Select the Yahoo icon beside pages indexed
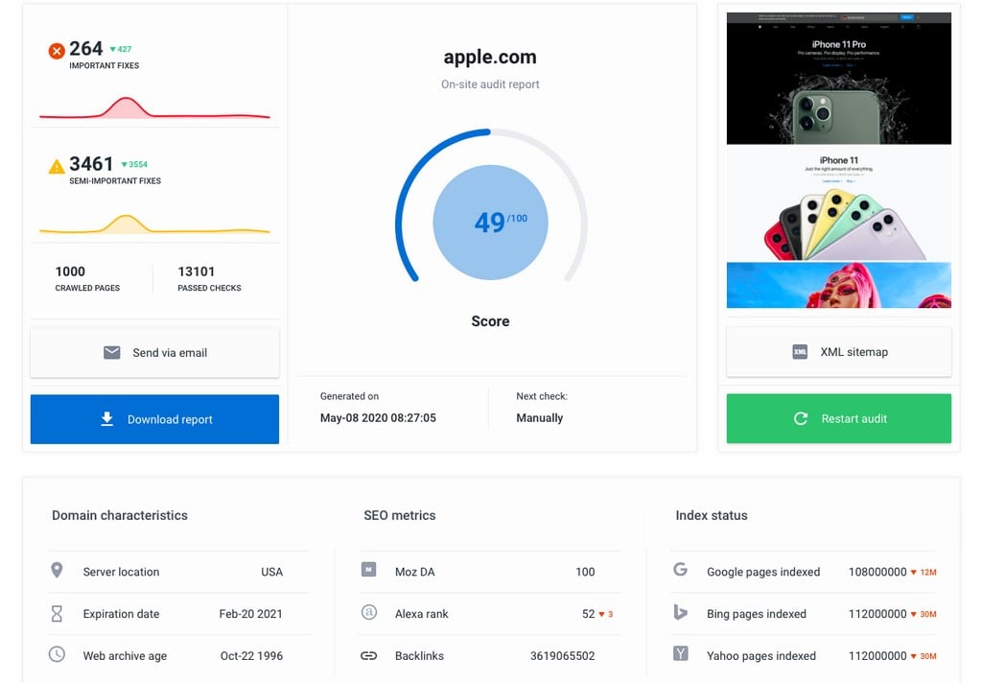Image resolution: width=982 pixels, height=683 pixels. coord(681,655)
